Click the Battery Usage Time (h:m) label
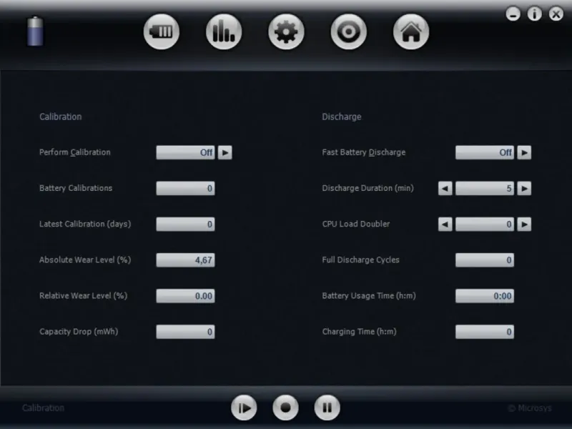Screen dimensions: 572x429 [x=369, y=295]
